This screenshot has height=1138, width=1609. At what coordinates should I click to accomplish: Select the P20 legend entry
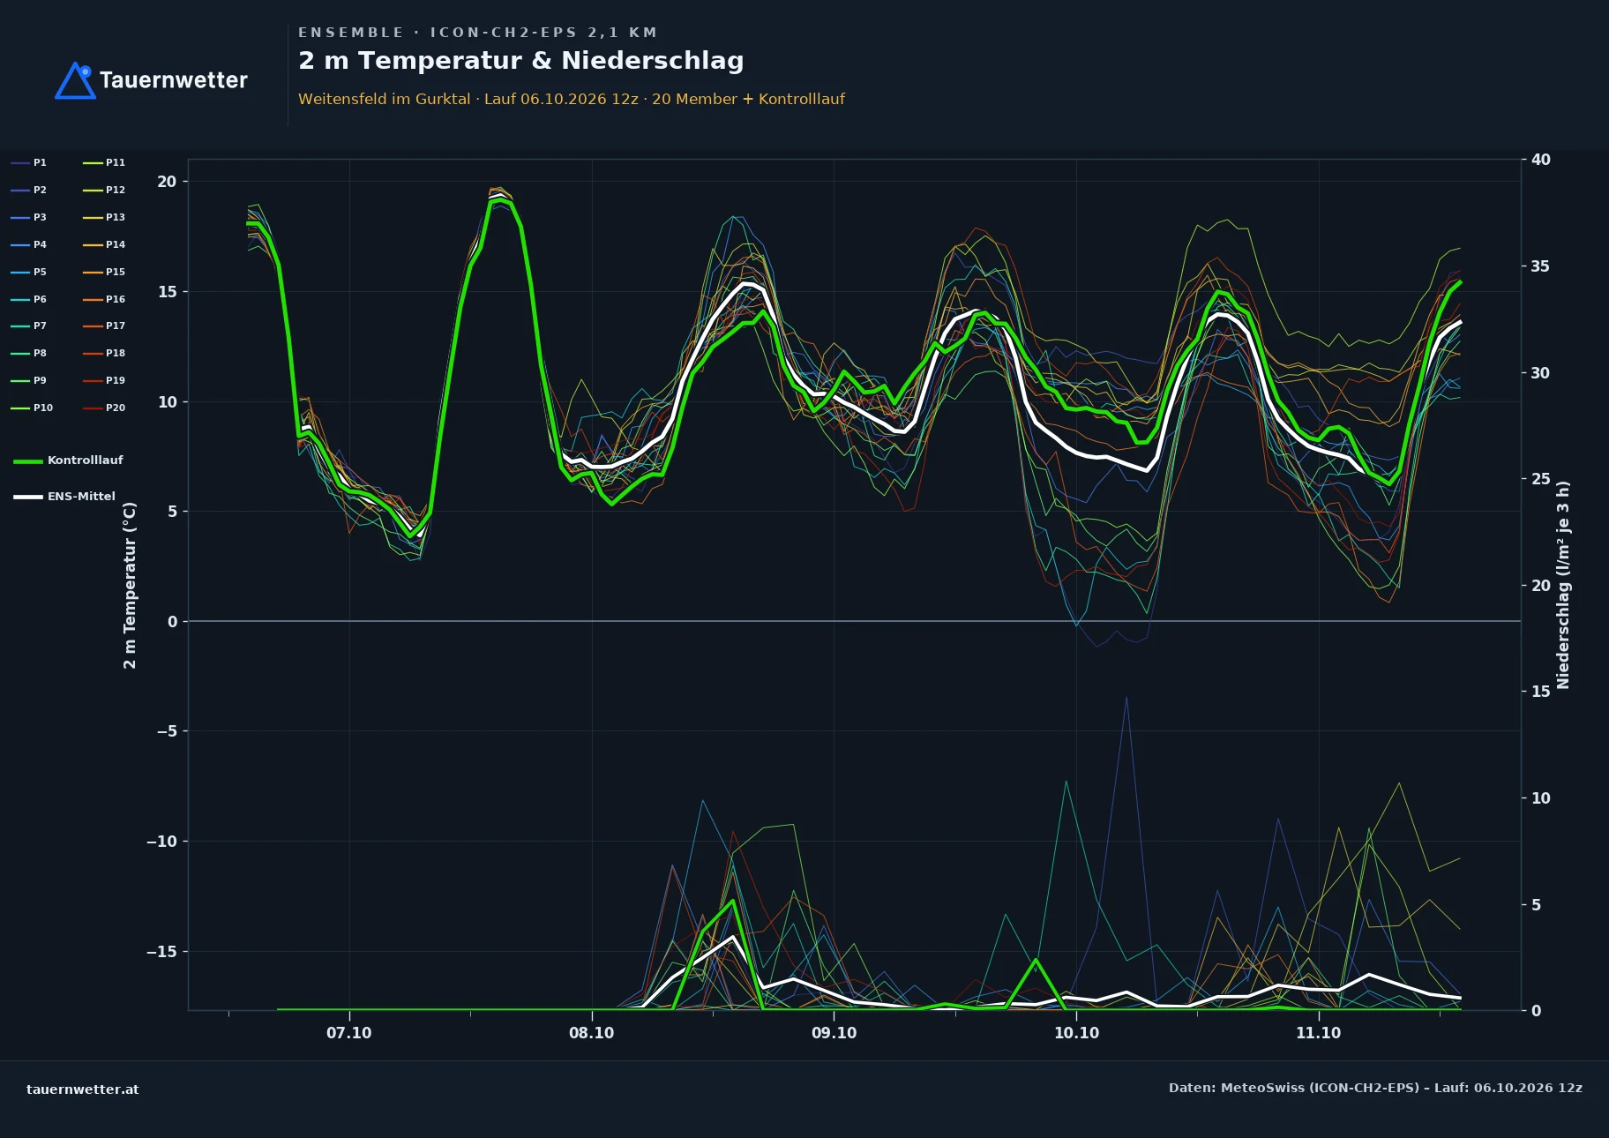click(104, 408)
